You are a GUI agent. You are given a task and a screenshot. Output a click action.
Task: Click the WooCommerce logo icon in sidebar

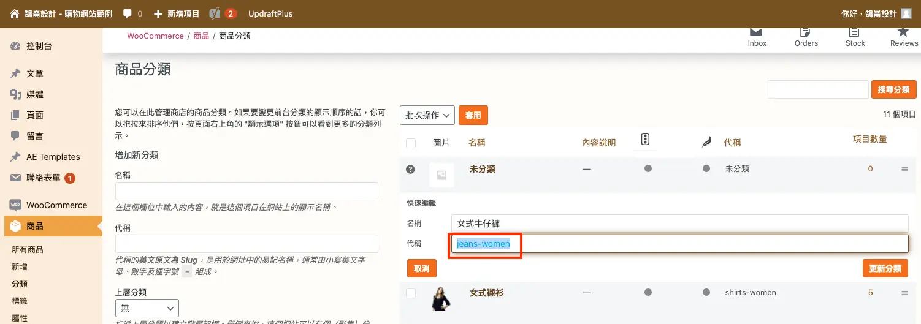(x=15, y=205)
